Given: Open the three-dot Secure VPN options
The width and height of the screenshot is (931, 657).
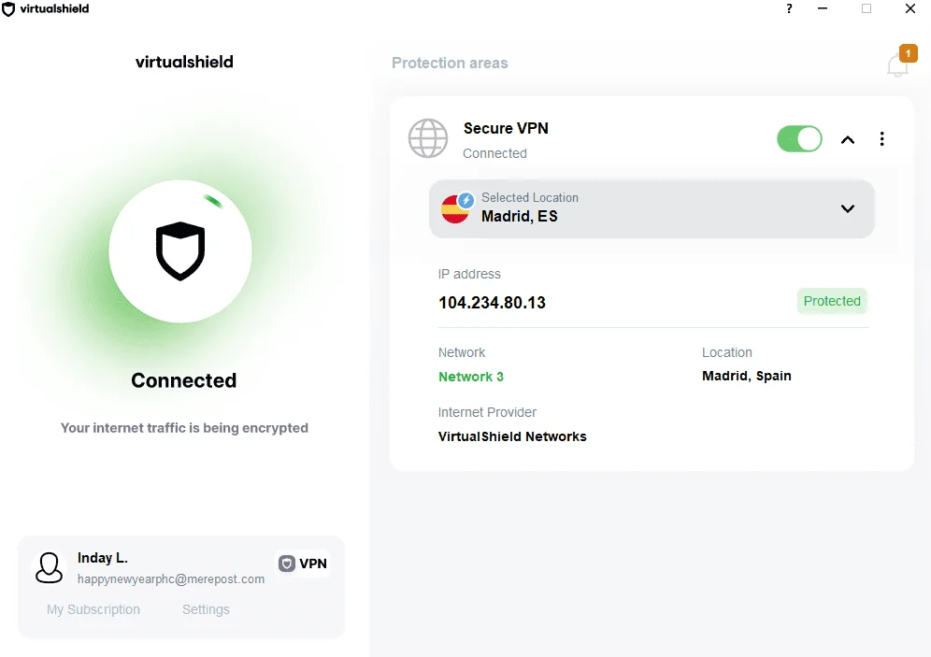Looking at the screenshot, I should tap(881, 139).
